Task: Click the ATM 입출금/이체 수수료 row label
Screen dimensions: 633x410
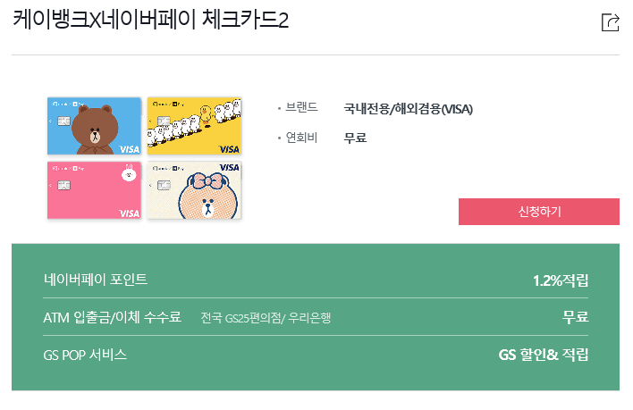Action: tap(113, 317)
